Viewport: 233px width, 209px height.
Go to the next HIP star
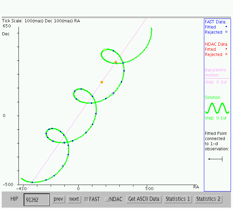coord(74,199)
